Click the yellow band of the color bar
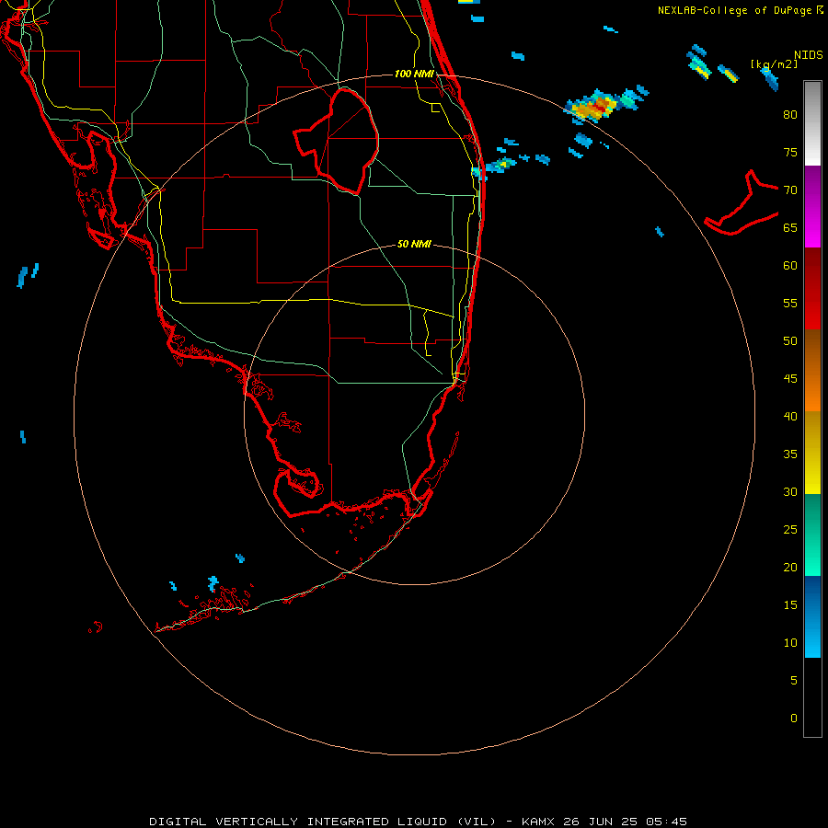 pos(812,453)
